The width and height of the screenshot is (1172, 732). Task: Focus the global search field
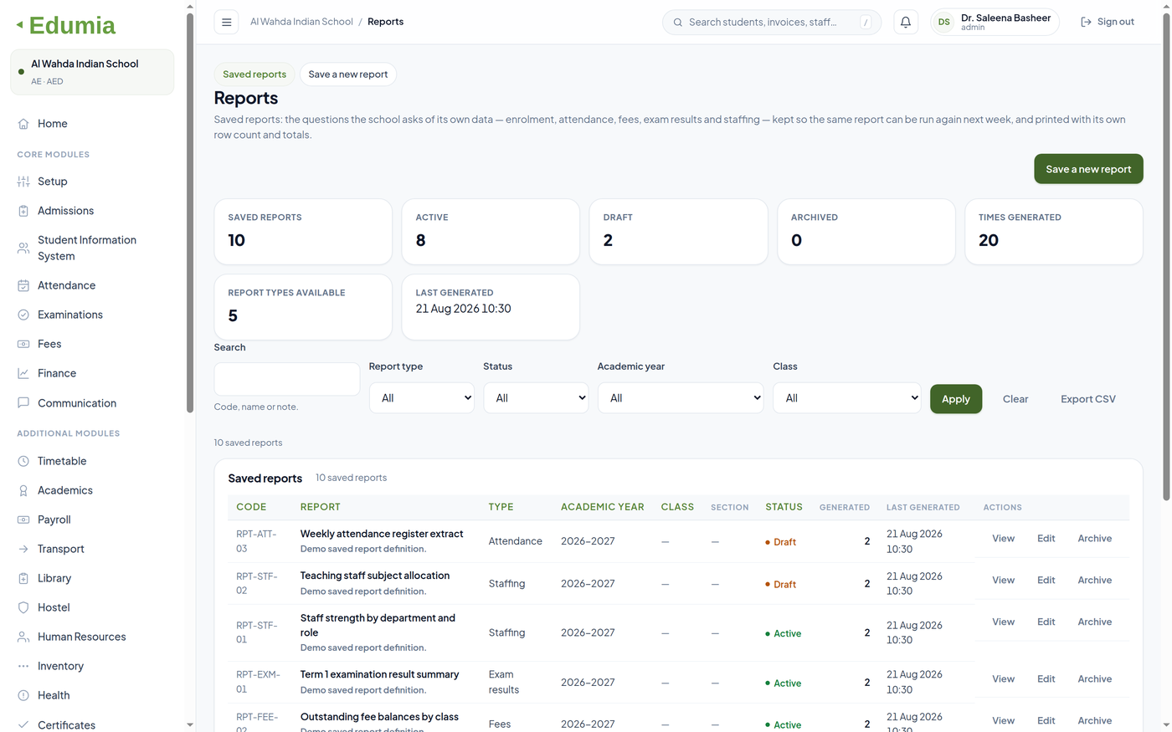(x=771, y=22)
